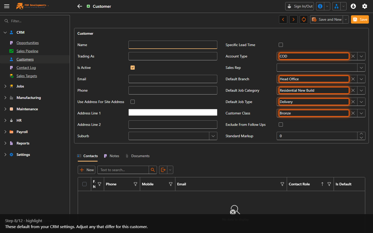The height and width of the screenshot is (233, 373).
Task: Open Sales Pipeline in the sidebar
Action: point(27,51)
